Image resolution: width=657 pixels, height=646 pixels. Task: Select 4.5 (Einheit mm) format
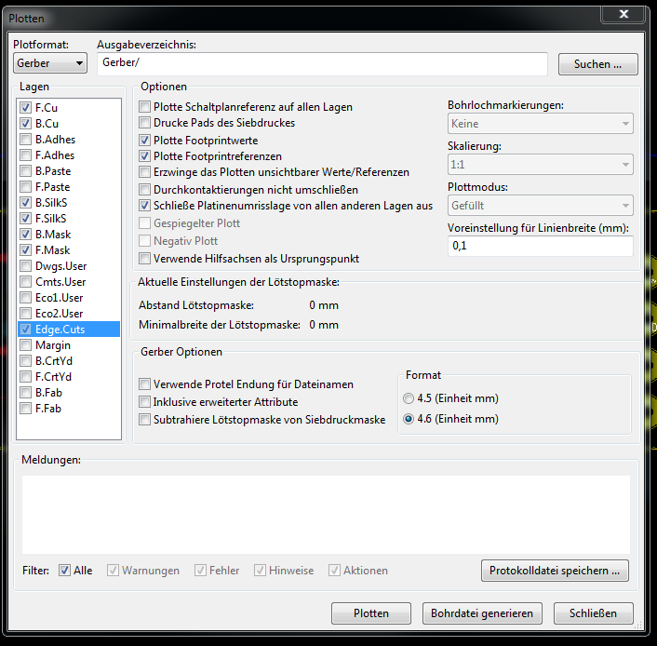point(409,398)
